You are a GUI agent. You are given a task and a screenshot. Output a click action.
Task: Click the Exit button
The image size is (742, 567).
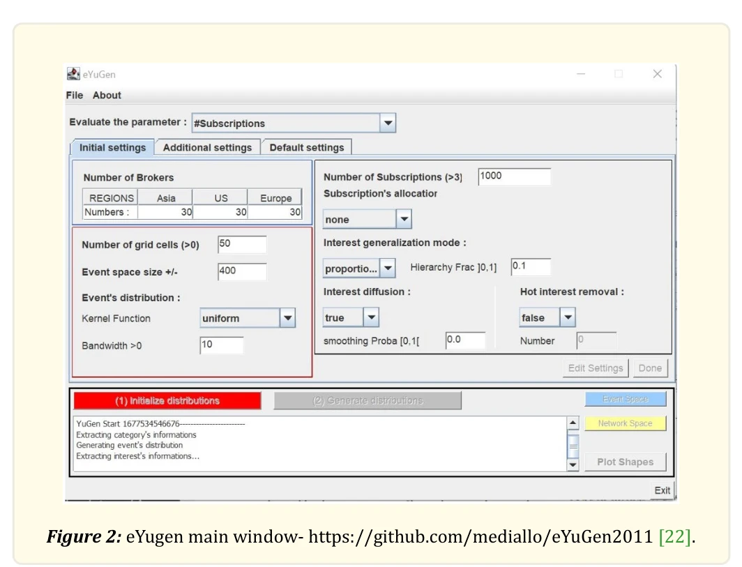pyautogui.click(x=662, y=490)
